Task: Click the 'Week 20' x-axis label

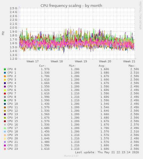Action: (x=105, y=61)
